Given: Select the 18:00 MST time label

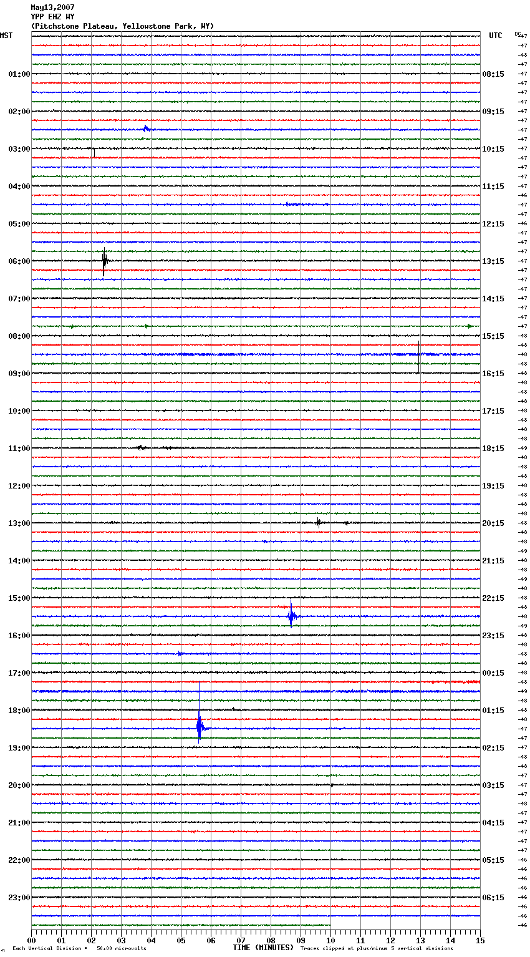Looking at the screenshot, I should click(19, 711).
